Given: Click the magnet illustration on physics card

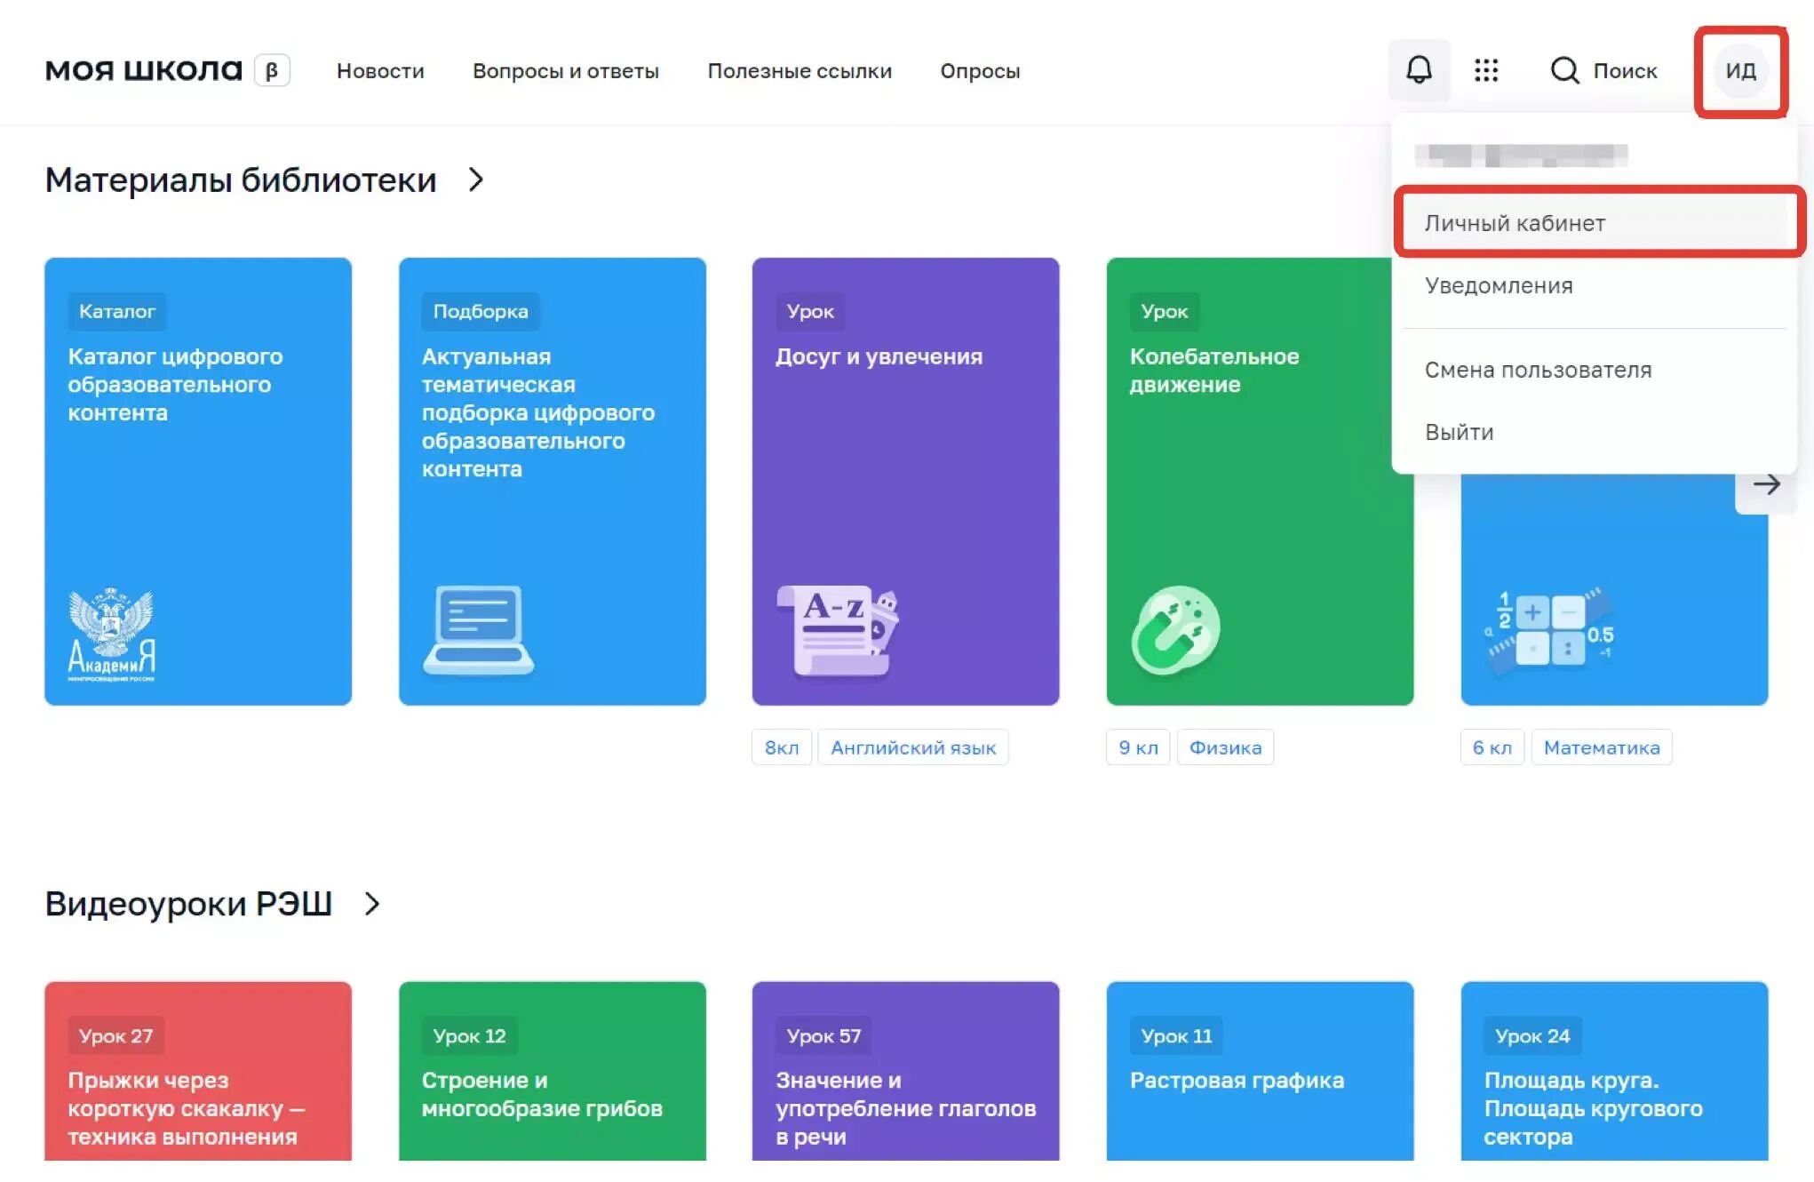Looking at the screenshot, I should [1175, 630].
